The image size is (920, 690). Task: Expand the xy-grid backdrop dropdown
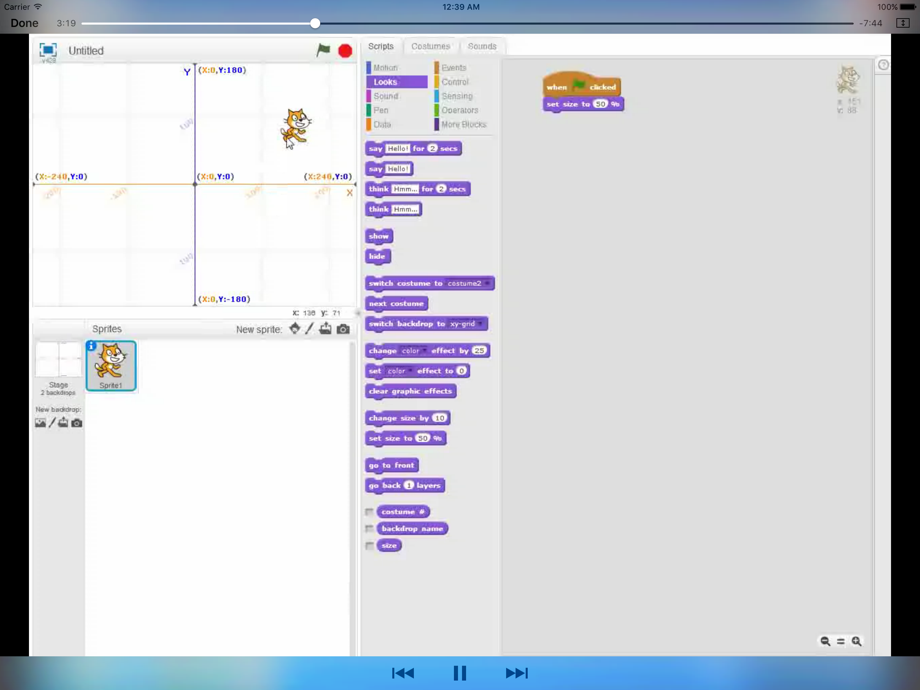pos(481,324)
